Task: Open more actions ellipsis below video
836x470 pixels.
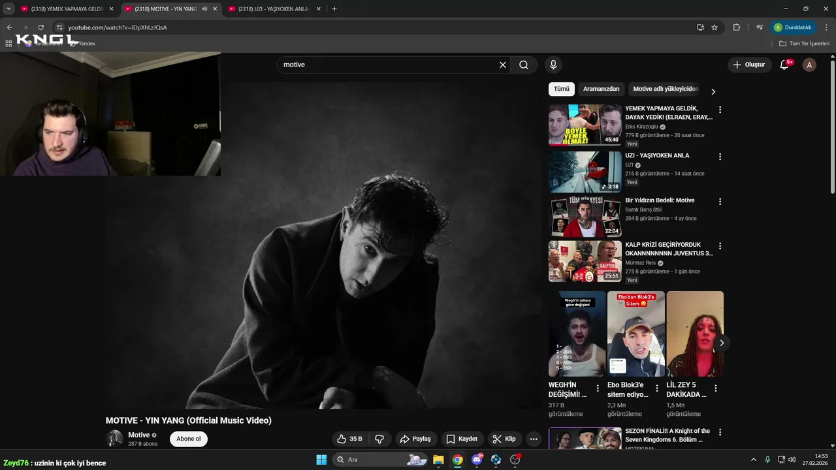Action: (x=534, y=439)
